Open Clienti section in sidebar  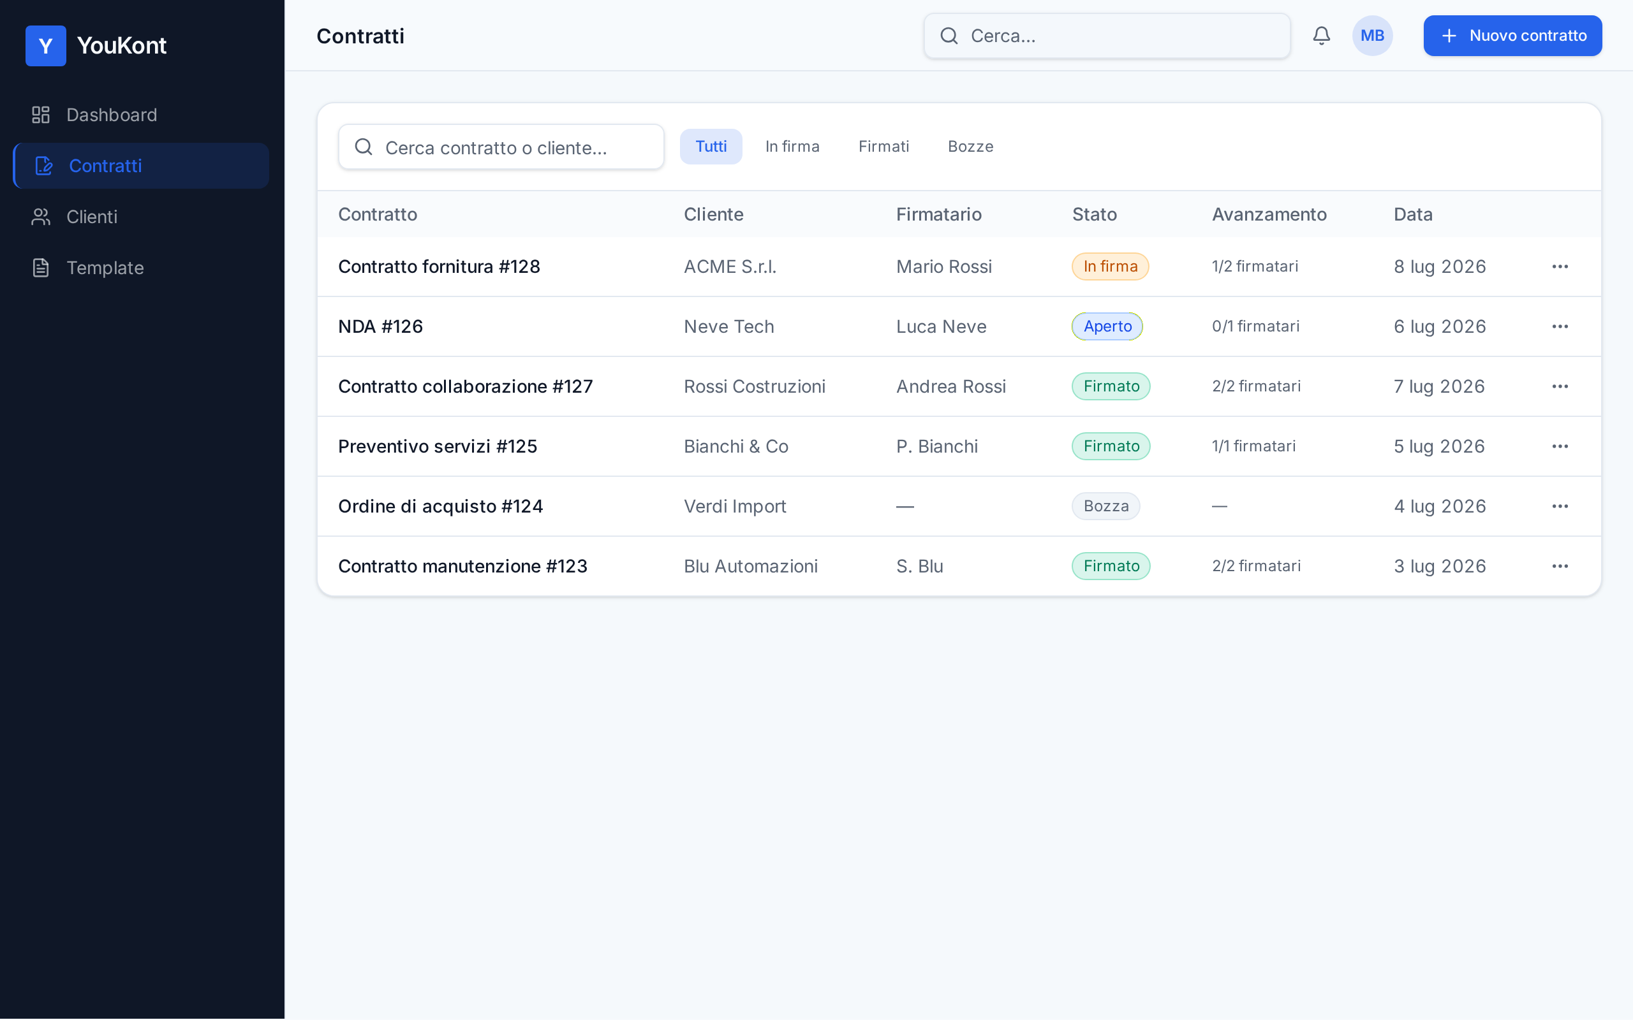pos(141,217)
